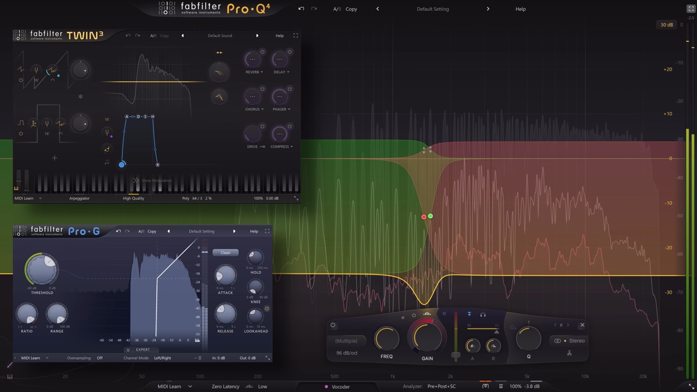Bypass the selected EQ band power button
The image size is (697, 392).
tap(333, 326)
